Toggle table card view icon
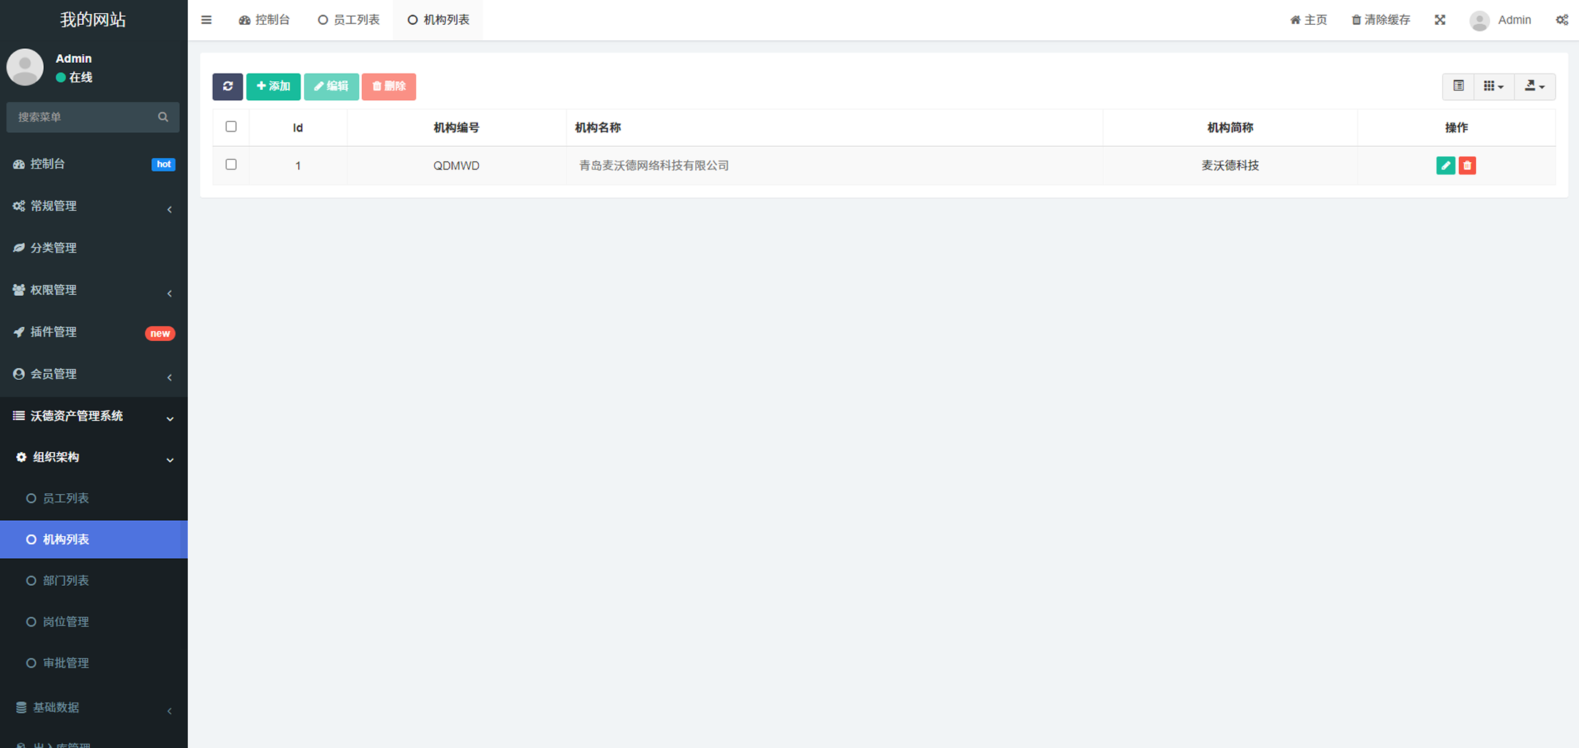Image resolution: width=1579 pixels, height=748 pixels. [1458, 86]
